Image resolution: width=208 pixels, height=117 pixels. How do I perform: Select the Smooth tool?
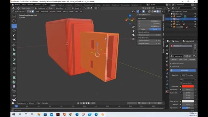(x=14, y=86)
